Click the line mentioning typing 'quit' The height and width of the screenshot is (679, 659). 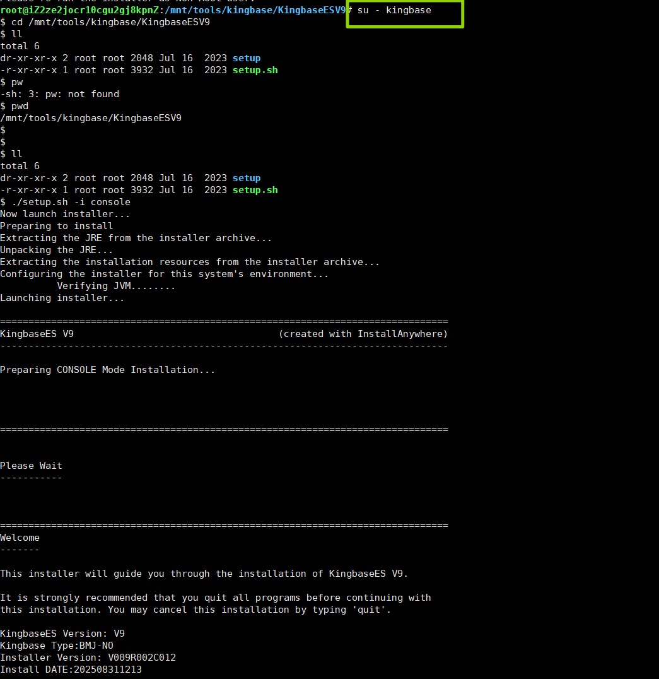[x=195, y=610]
